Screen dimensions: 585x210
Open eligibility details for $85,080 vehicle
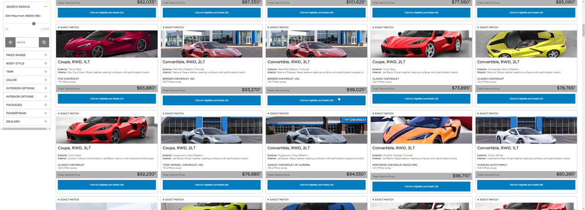coord(526,12)
